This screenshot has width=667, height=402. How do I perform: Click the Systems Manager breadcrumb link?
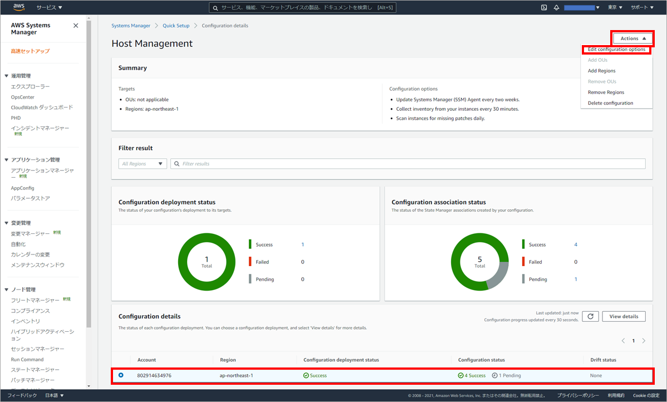[131, 26]
